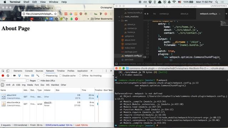Switch to the about.js tab in Sublime
Viewport: 228px width, 128px height.
tap(185, 14)
